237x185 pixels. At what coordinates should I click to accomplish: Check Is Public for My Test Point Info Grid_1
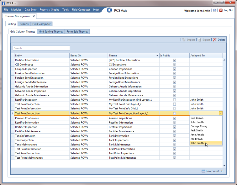coord(174,108)
